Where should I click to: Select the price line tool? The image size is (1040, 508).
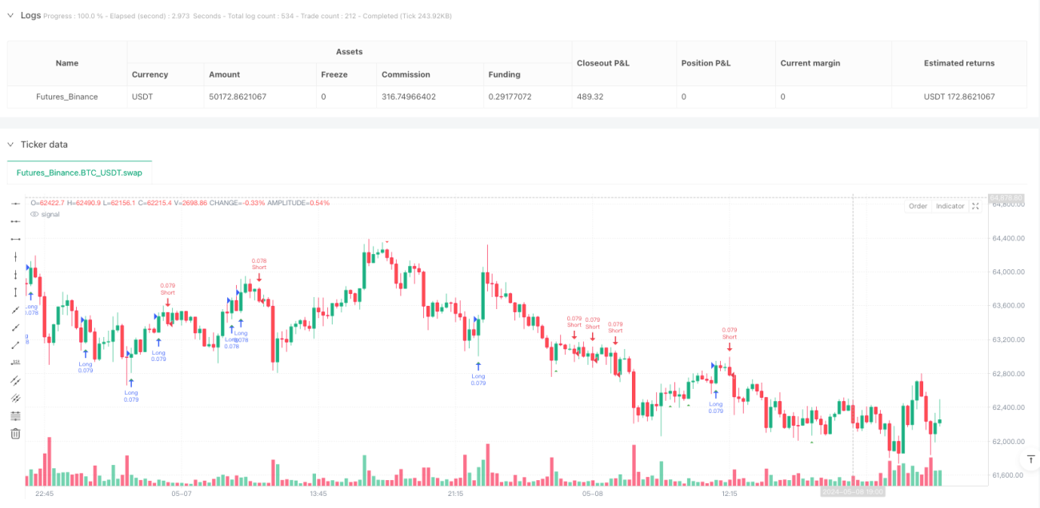15,363
